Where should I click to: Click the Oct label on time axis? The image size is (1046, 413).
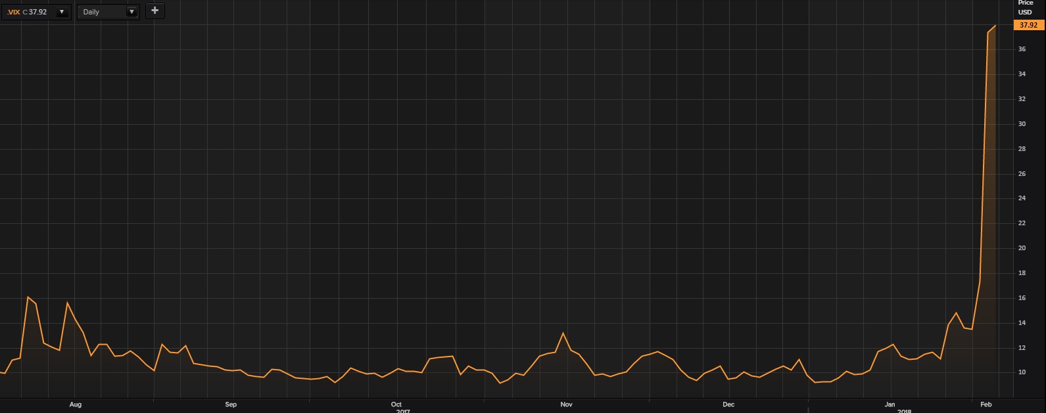[396, 404]
